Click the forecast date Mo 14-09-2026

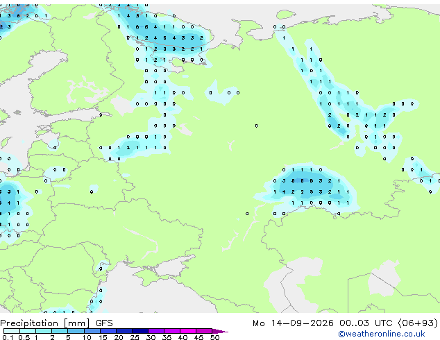tap(293, 323)
